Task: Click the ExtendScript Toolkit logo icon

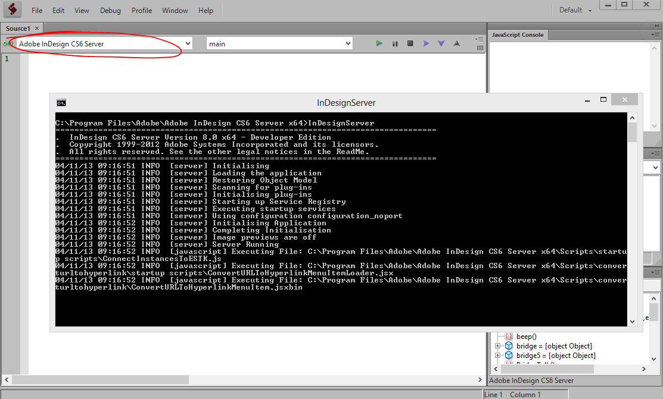Action: tap(13, 10)
